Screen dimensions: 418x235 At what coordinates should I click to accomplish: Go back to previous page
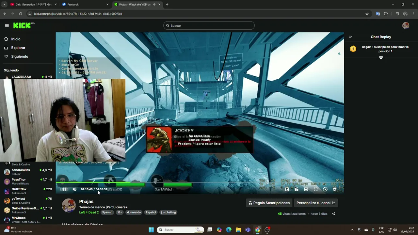tap(5, 14)
